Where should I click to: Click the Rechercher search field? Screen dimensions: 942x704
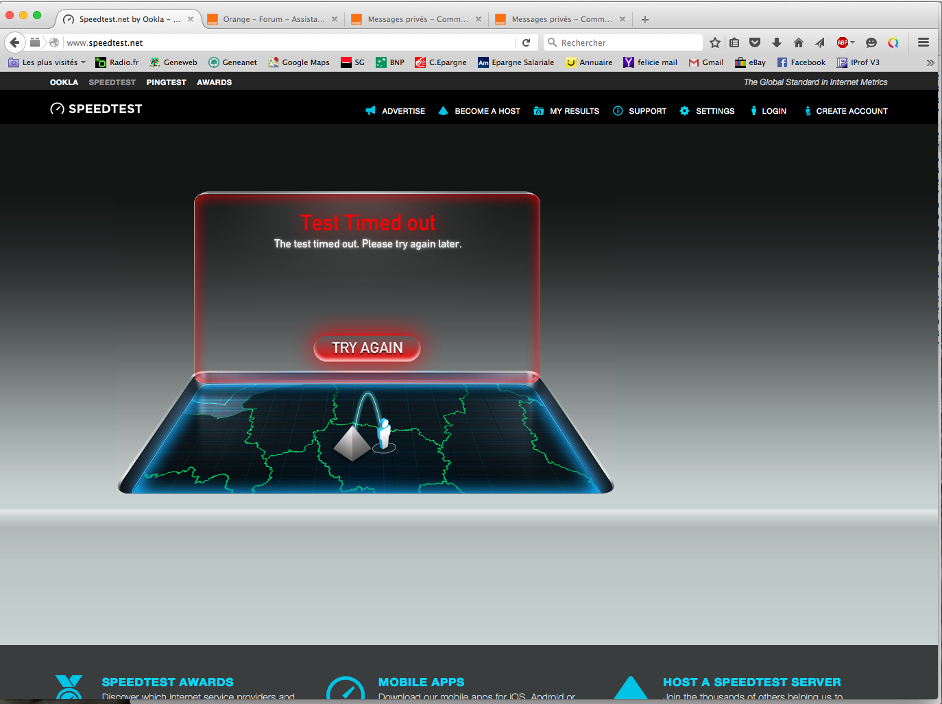[623, 43]
